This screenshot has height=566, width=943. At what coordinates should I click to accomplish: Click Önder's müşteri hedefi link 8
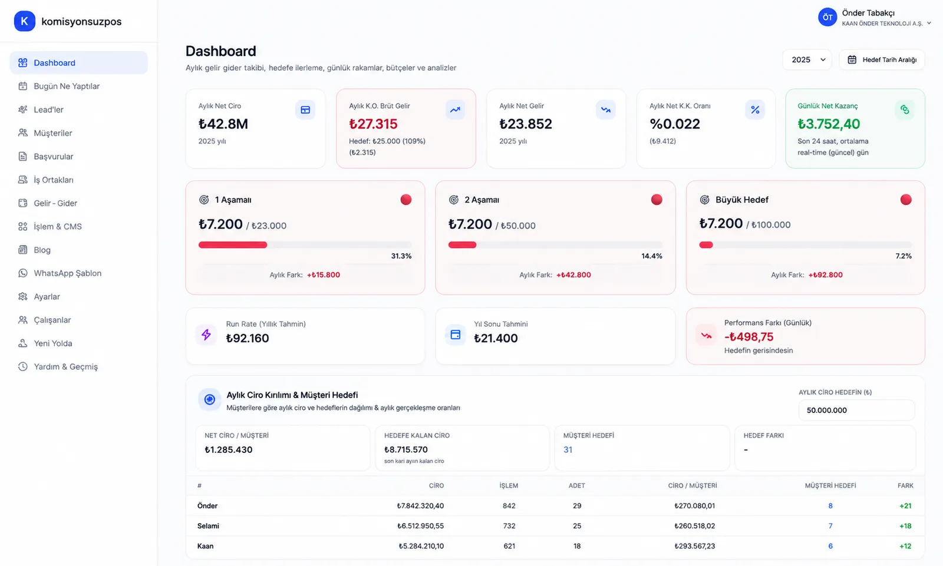[x=830, y=506]
